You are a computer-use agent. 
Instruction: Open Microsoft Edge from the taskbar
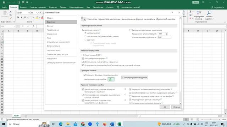[x=61, y=124]
